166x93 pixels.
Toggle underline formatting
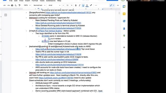click(83, 5)
